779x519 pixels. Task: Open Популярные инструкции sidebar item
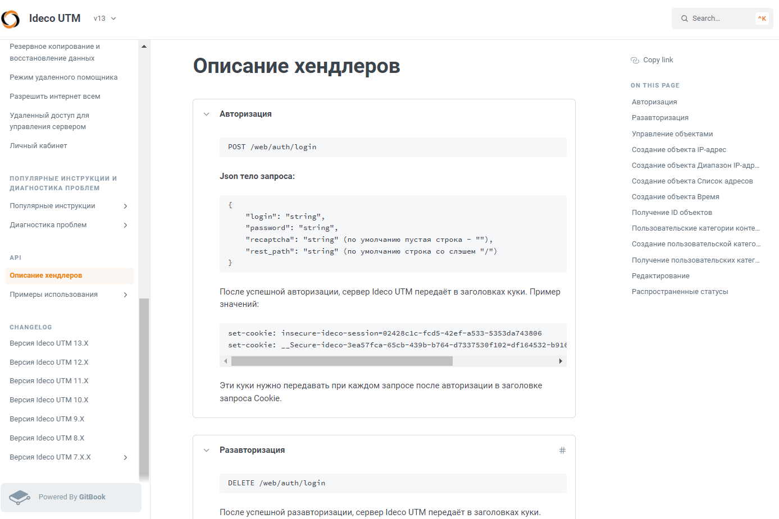point(52,206)
